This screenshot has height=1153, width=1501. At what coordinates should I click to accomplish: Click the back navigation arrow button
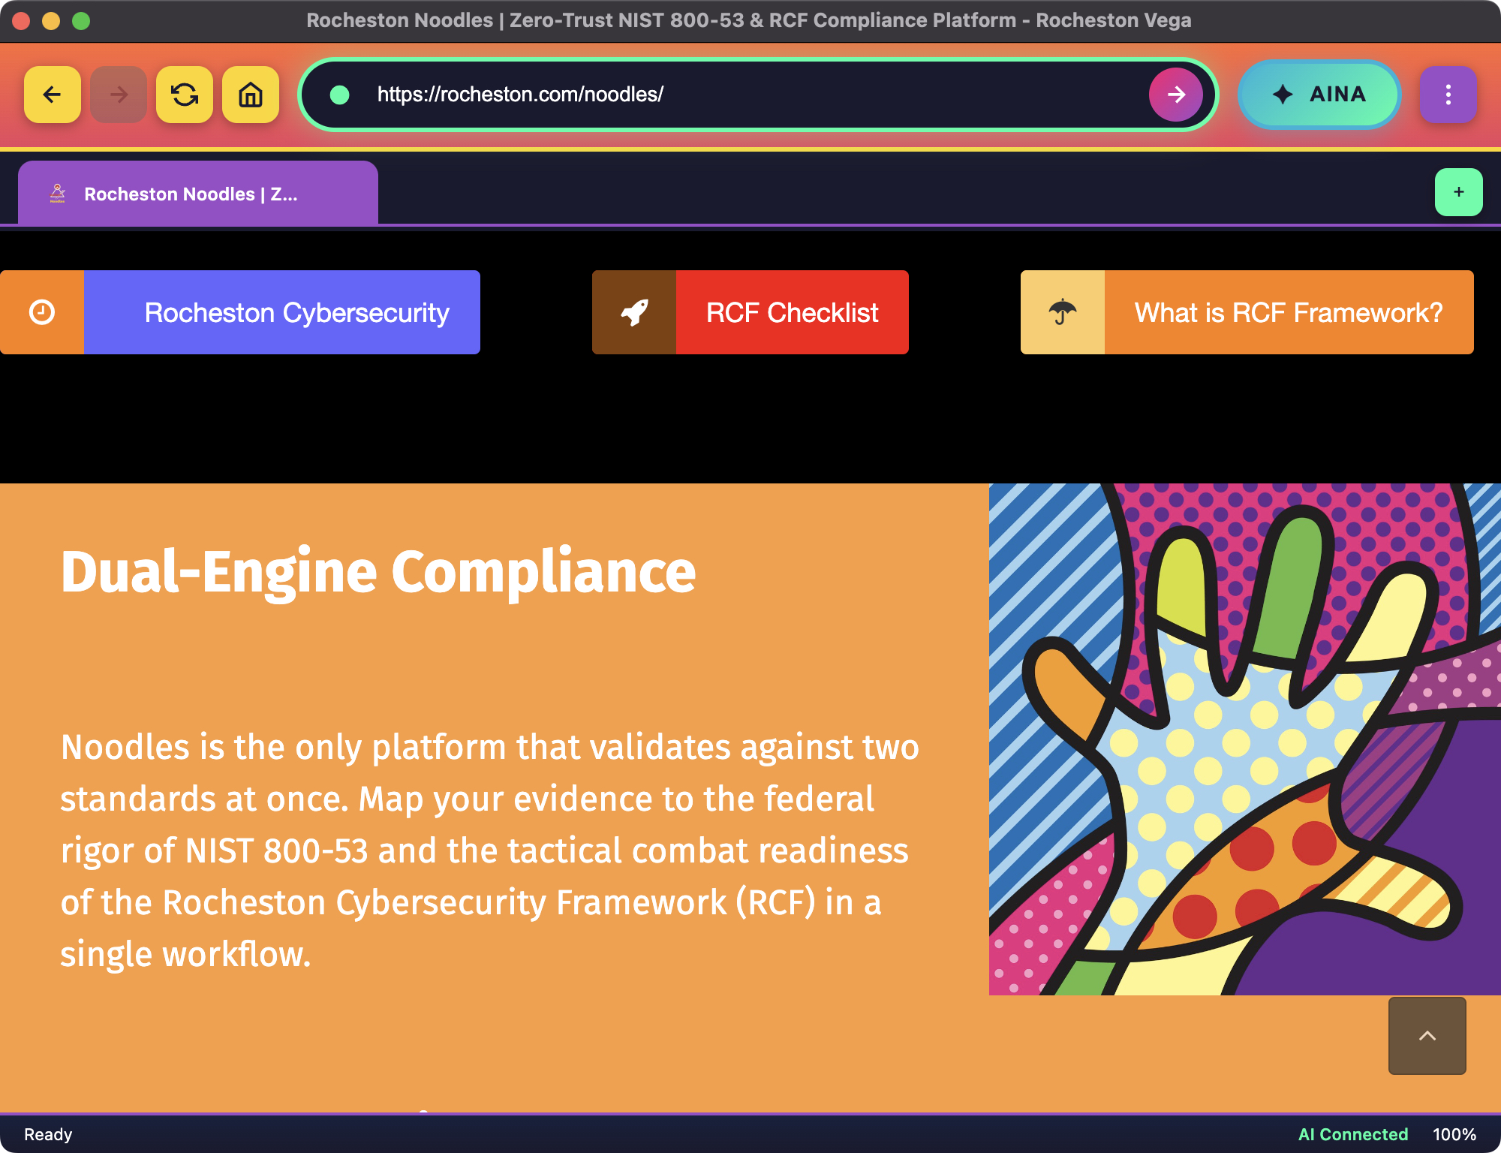[52, 95]
